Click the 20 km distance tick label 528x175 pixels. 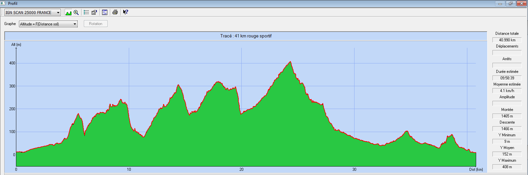tap(241, 169)
